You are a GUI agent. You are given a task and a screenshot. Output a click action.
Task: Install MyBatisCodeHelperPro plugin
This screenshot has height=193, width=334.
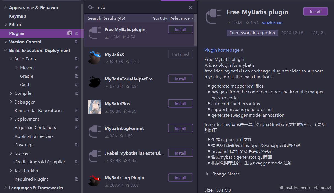click(x=180, y=79)
